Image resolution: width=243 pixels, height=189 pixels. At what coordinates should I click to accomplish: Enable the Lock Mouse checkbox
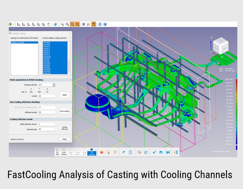point(64,149)
